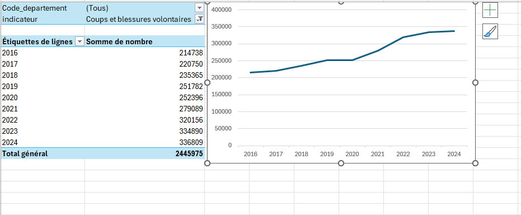Select the 350000 vertical axis label

221,26
